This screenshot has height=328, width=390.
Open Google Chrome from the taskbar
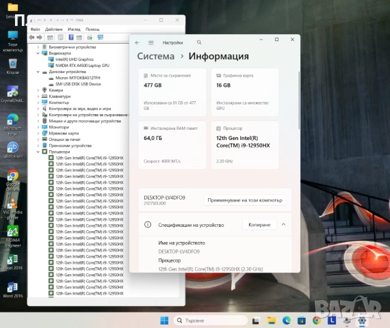coord(317,320)
